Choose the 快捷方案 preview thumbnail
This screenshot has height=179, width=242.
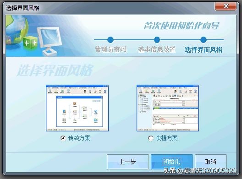pos(168,108)
